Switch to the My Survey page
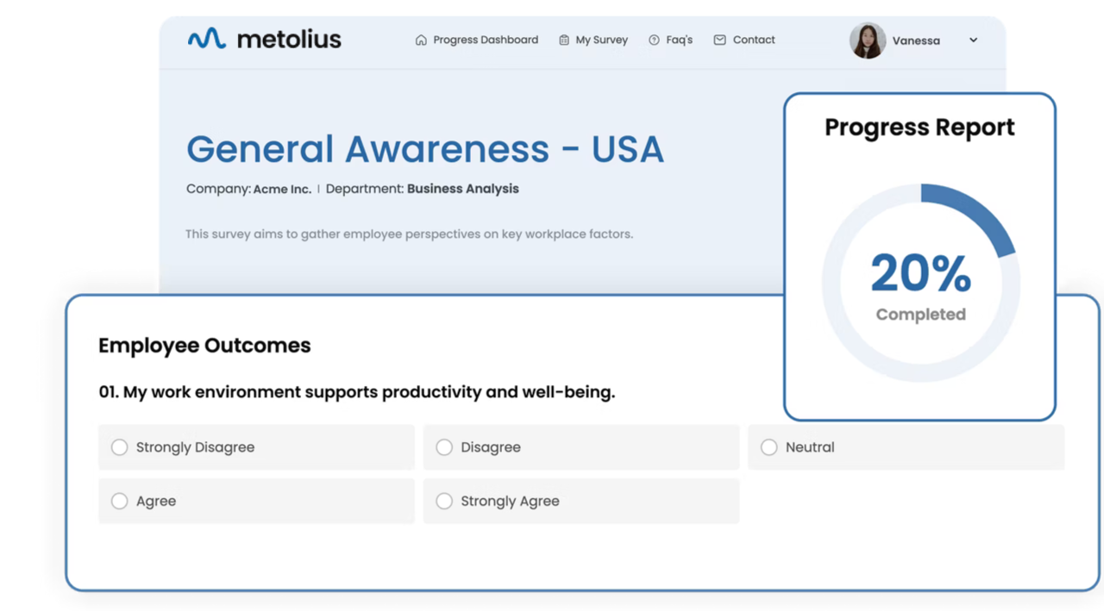 [601, 40]
